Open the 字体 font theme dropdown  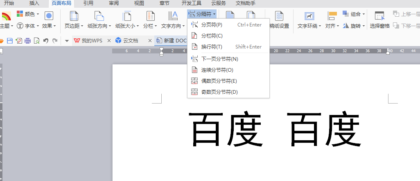(28, 26)
